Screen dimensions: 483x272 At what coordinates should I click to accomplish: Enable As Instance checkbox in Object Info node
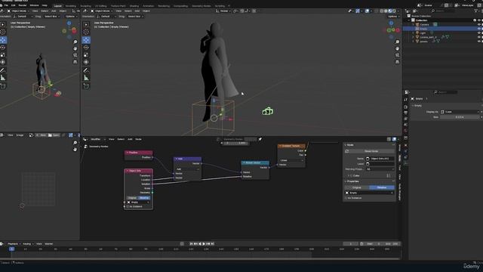pos(128,206)
